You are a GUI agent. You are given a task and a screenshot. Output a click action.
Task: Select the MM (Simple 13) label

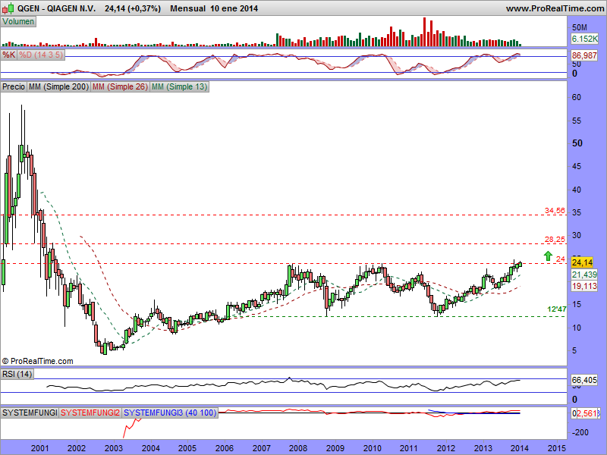point(179,86)
